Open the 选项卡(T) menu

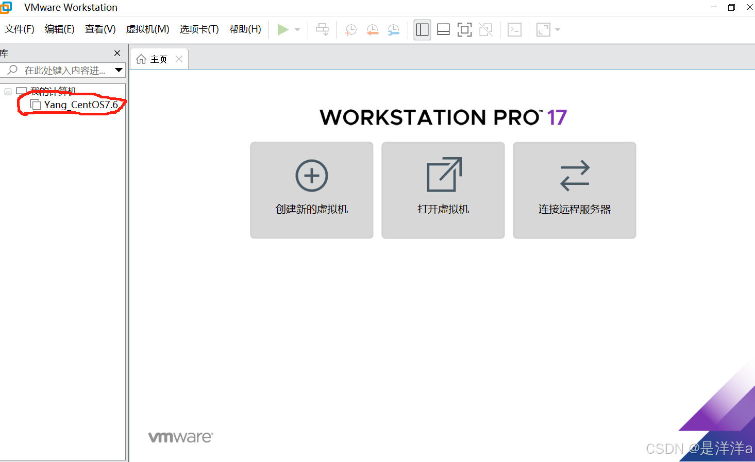pyautogui.click(x=199, y=29)
